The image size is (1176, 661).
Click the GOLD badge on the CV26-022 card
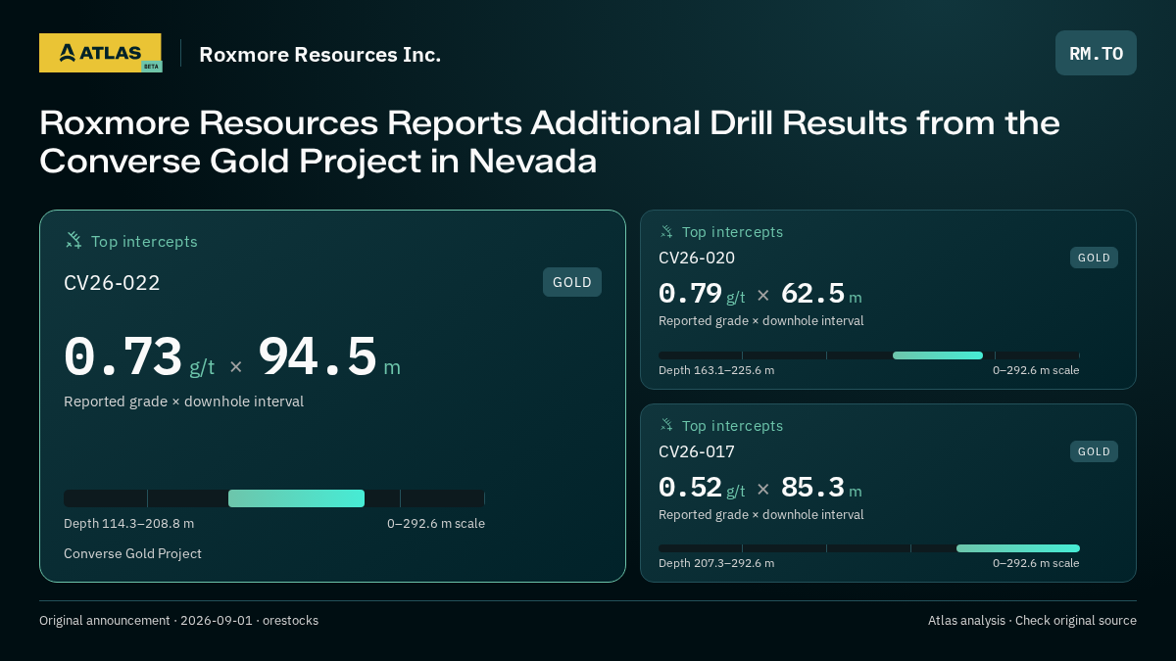pos(572,282)
